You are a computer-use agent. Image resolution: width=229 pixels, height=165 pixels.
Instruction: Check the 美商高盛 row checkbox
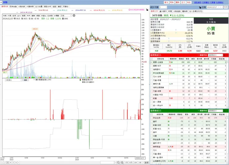tap(151, 147)
